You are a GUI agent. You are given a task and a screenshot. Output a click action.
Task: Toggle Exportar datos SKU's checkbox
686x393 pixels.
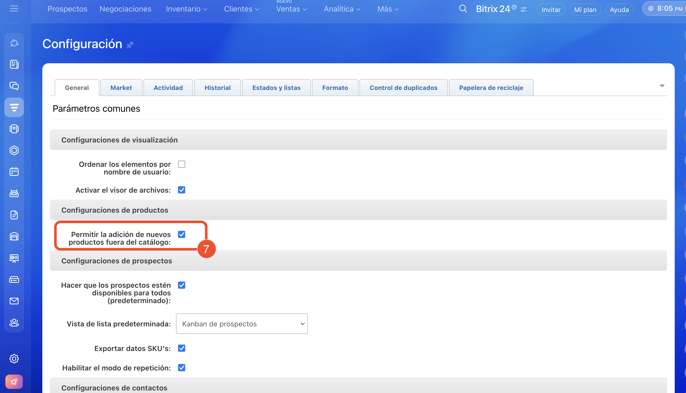[x=182, y=348]
